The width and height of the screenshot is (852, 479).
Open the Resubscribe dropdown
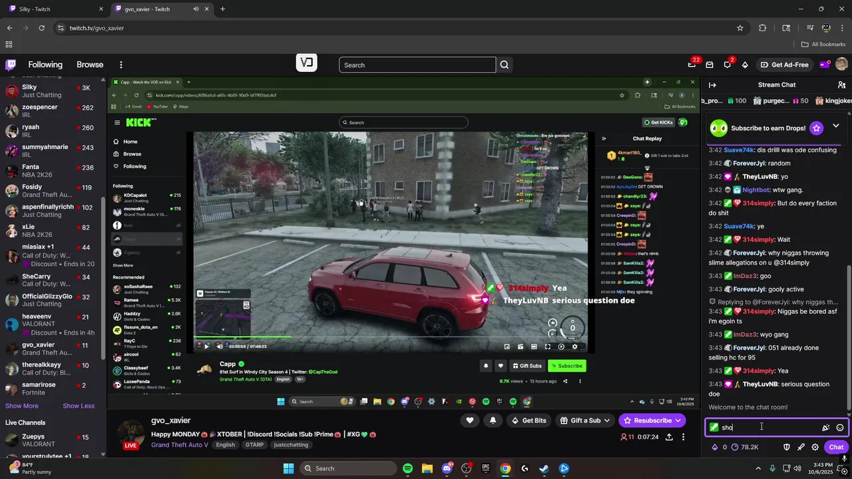pyautogui.click(x=652, y=420)
